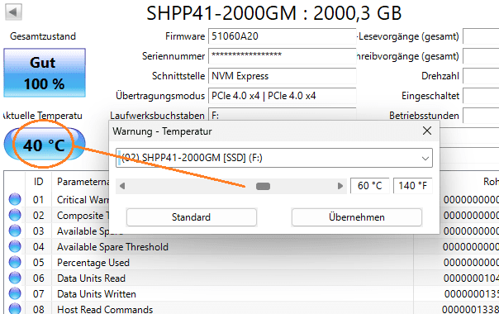Screen dimensions: 499x314
Task: Click the right arrow of temperature slider
Action: click(340, 186)
